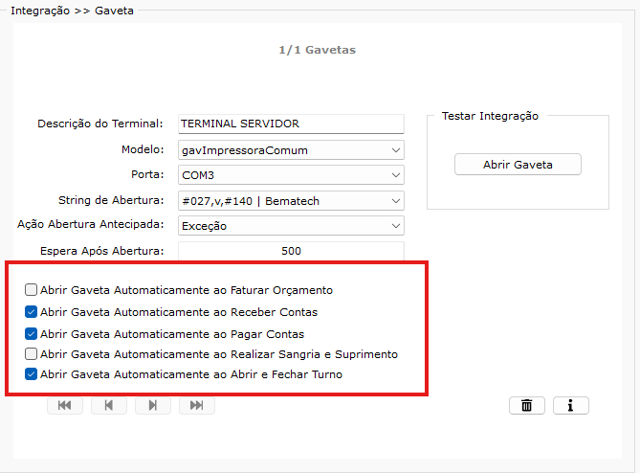Click the Ação Abertura Antecipada label
The height and width of the screenshot is (473, 640).
90,224
